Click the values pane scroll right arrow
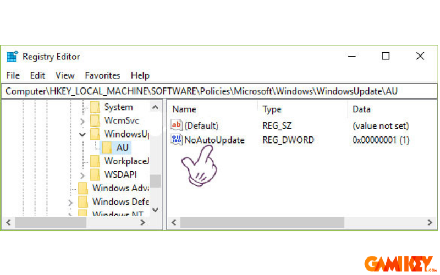Screen dimensions: 440x275 click(x=430, y=223)
